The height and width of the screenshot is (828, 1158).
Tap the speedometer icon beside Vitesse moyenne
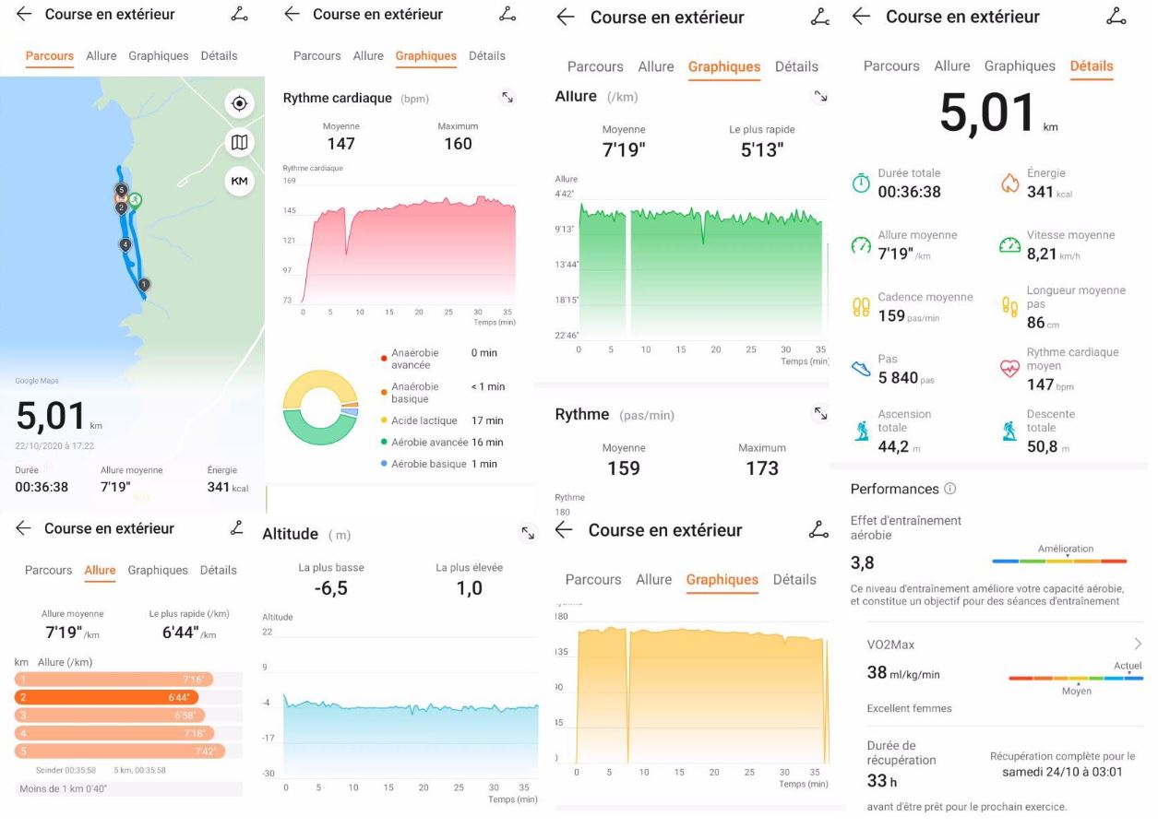coord(1009,245)
